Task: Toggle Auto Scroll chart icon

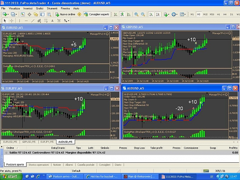Action: pos(151,14)
